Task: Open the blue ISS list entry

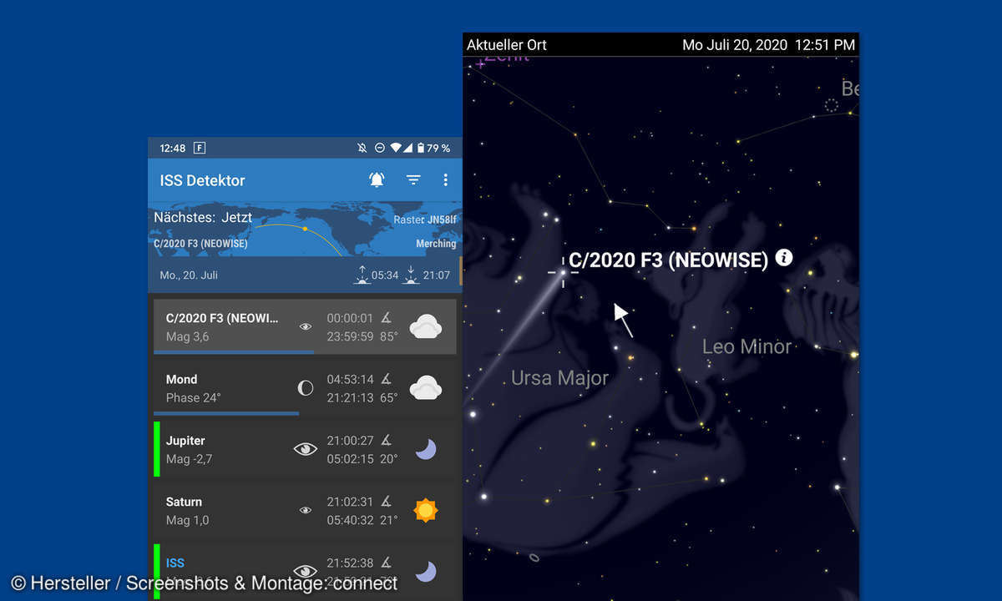Action: pyautogui.click(x=306, y=571)
